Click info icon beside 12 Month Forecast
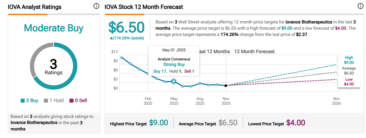 pyautogui.click(x=361, y=6)
